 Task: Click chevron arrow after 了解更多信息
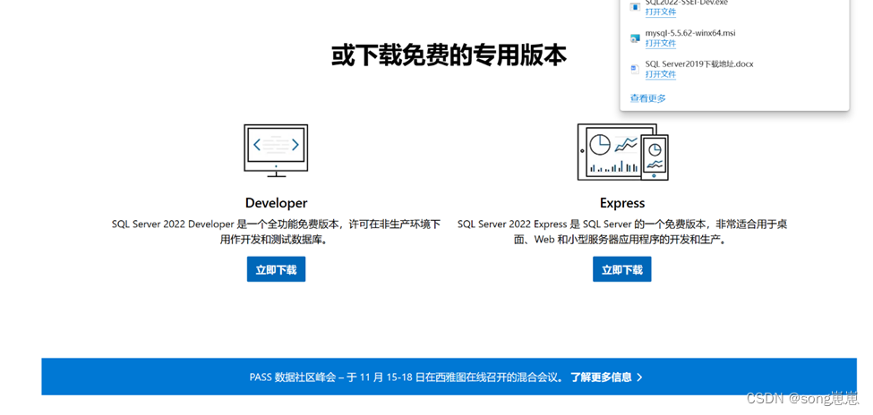(639, 377)
